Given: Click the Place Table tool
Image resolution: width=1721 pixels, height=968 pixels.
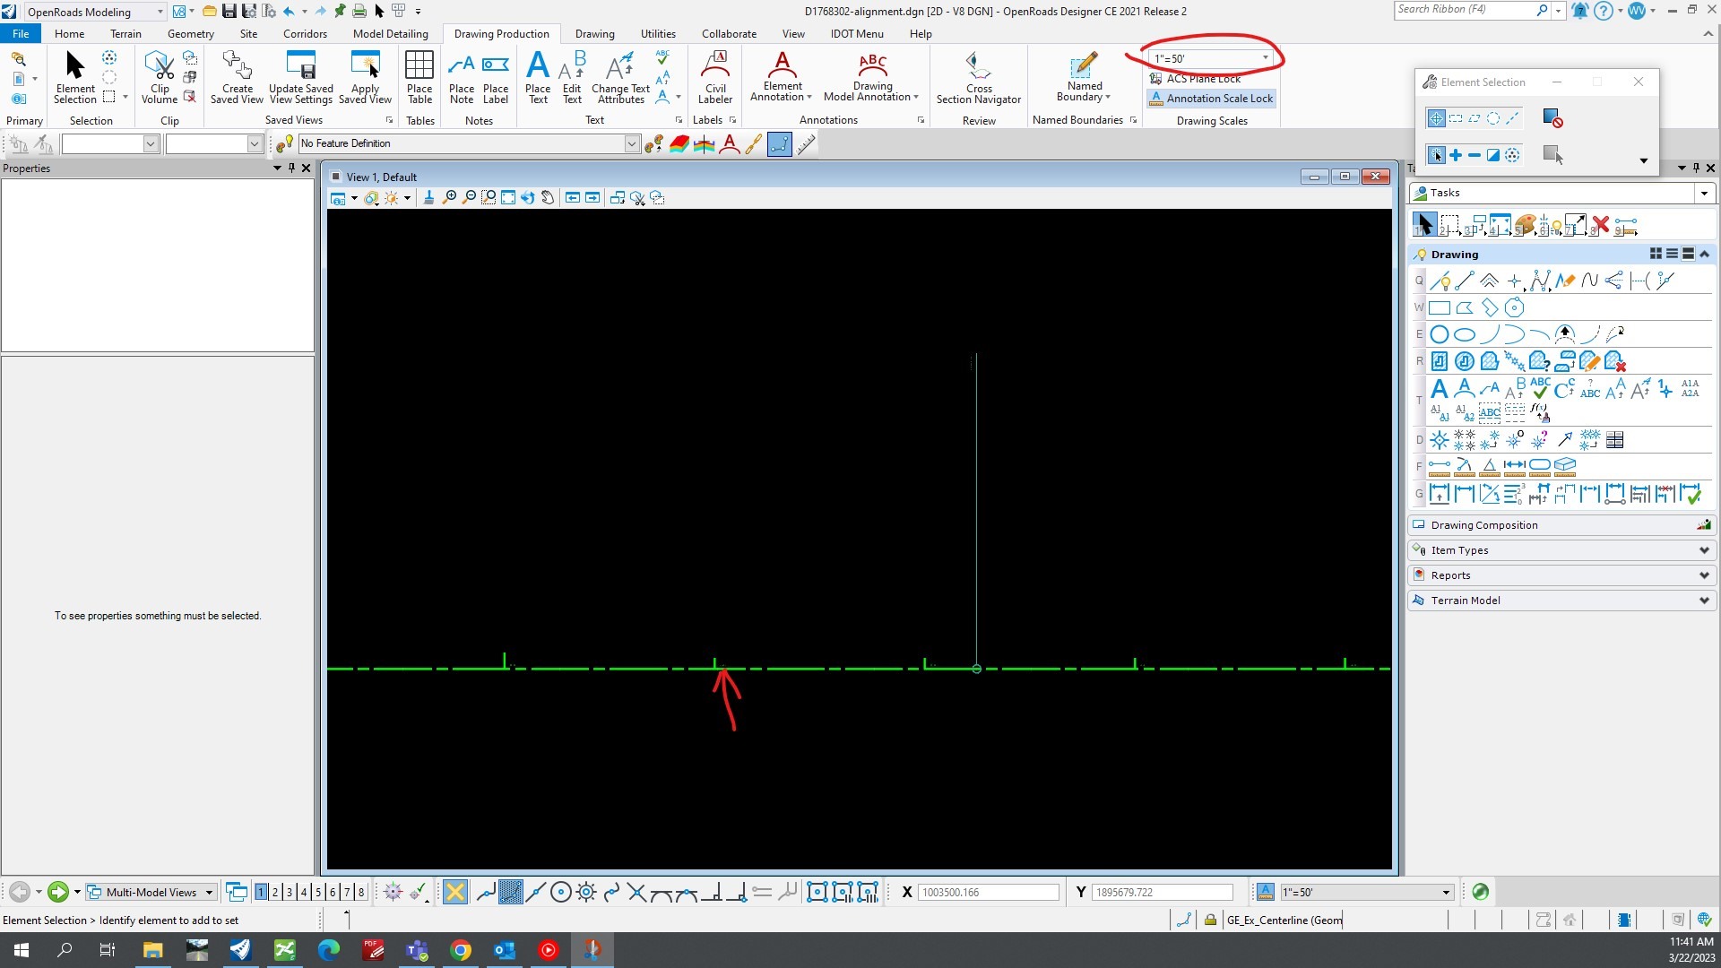Looking at the screenshot, I should pos(419,77).
